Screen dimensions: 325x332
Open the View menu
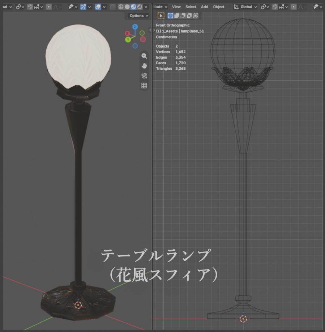pyautogui.click(x=176, y=7)
